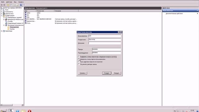Click the Локальные пользователи icon

[6, 25]
